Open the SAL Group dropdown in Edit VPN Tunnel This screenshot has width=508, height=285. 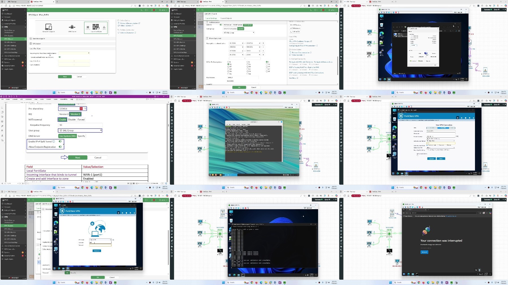coord(239,33)
